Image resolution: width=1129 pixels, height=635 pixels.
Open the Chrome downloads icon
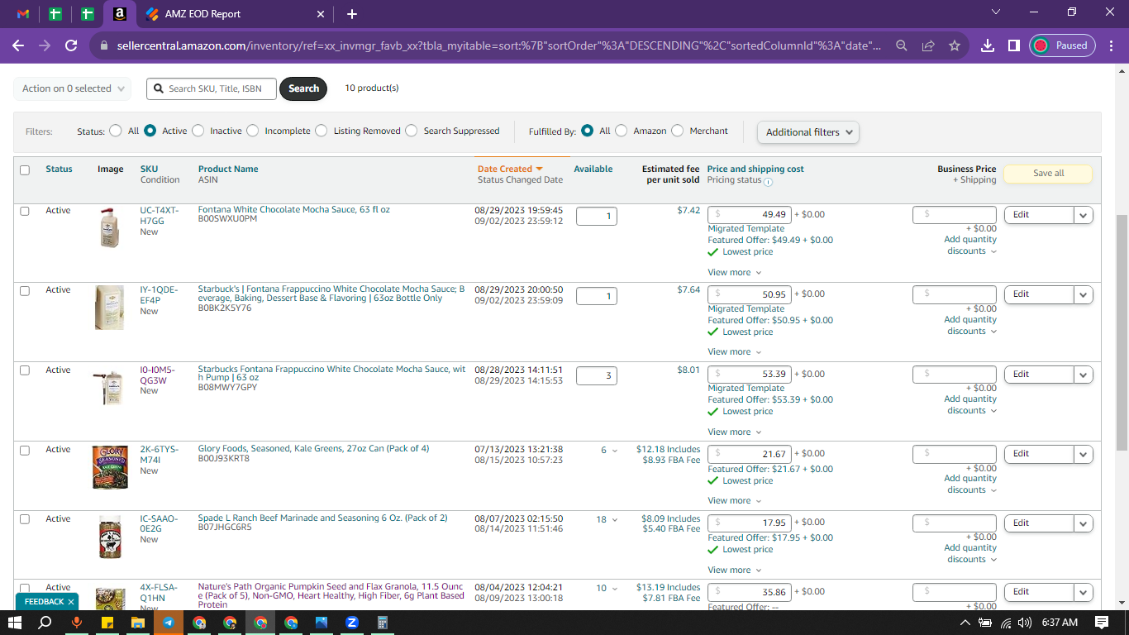tap(987, 45)
